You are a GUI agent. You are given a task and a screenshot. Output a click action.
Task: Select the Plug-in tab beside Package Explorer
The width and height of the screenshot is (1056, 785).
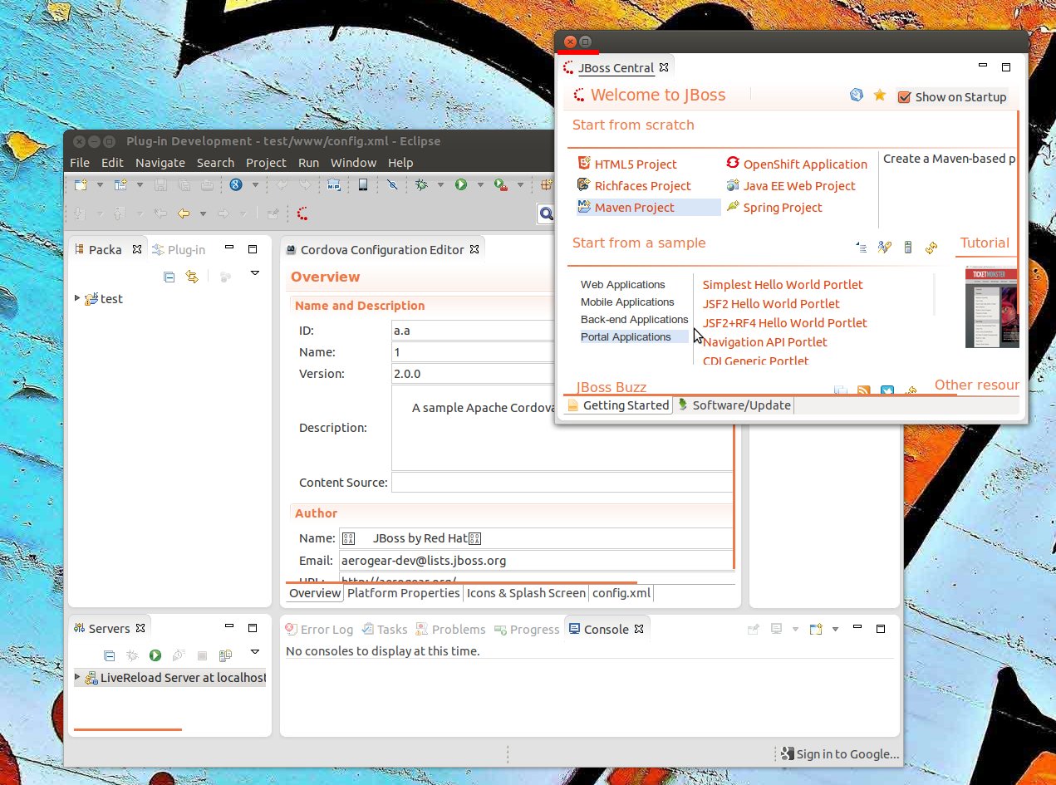coord(179,249)
